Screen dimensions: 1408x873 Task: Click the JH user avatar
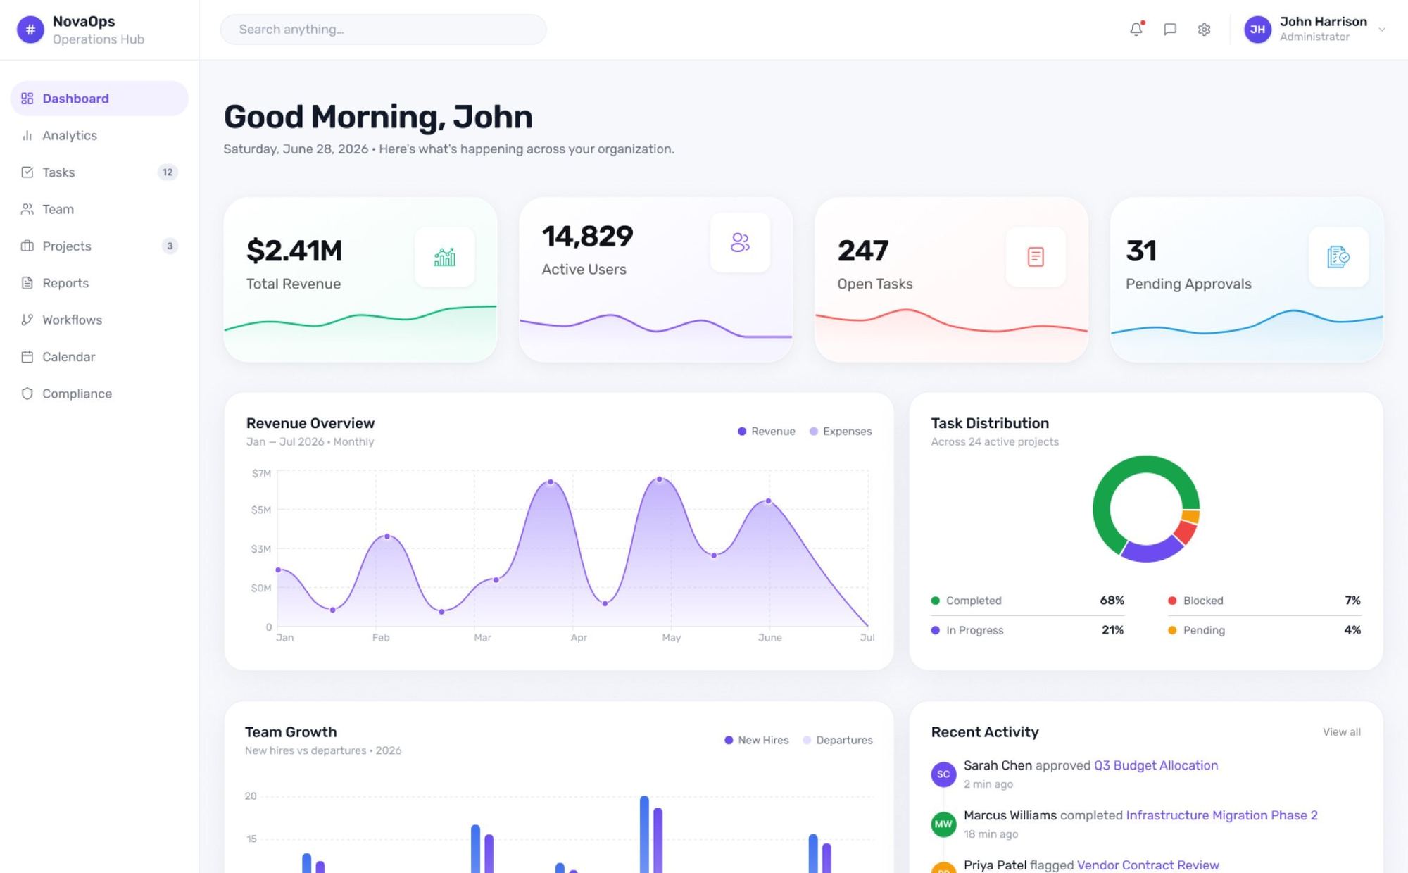tap(1257, 30)
